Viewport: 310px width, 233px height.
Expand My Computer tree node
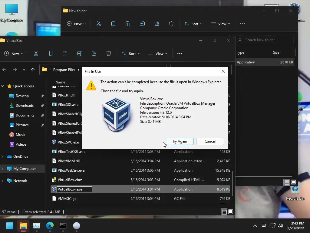coord(2,169)
